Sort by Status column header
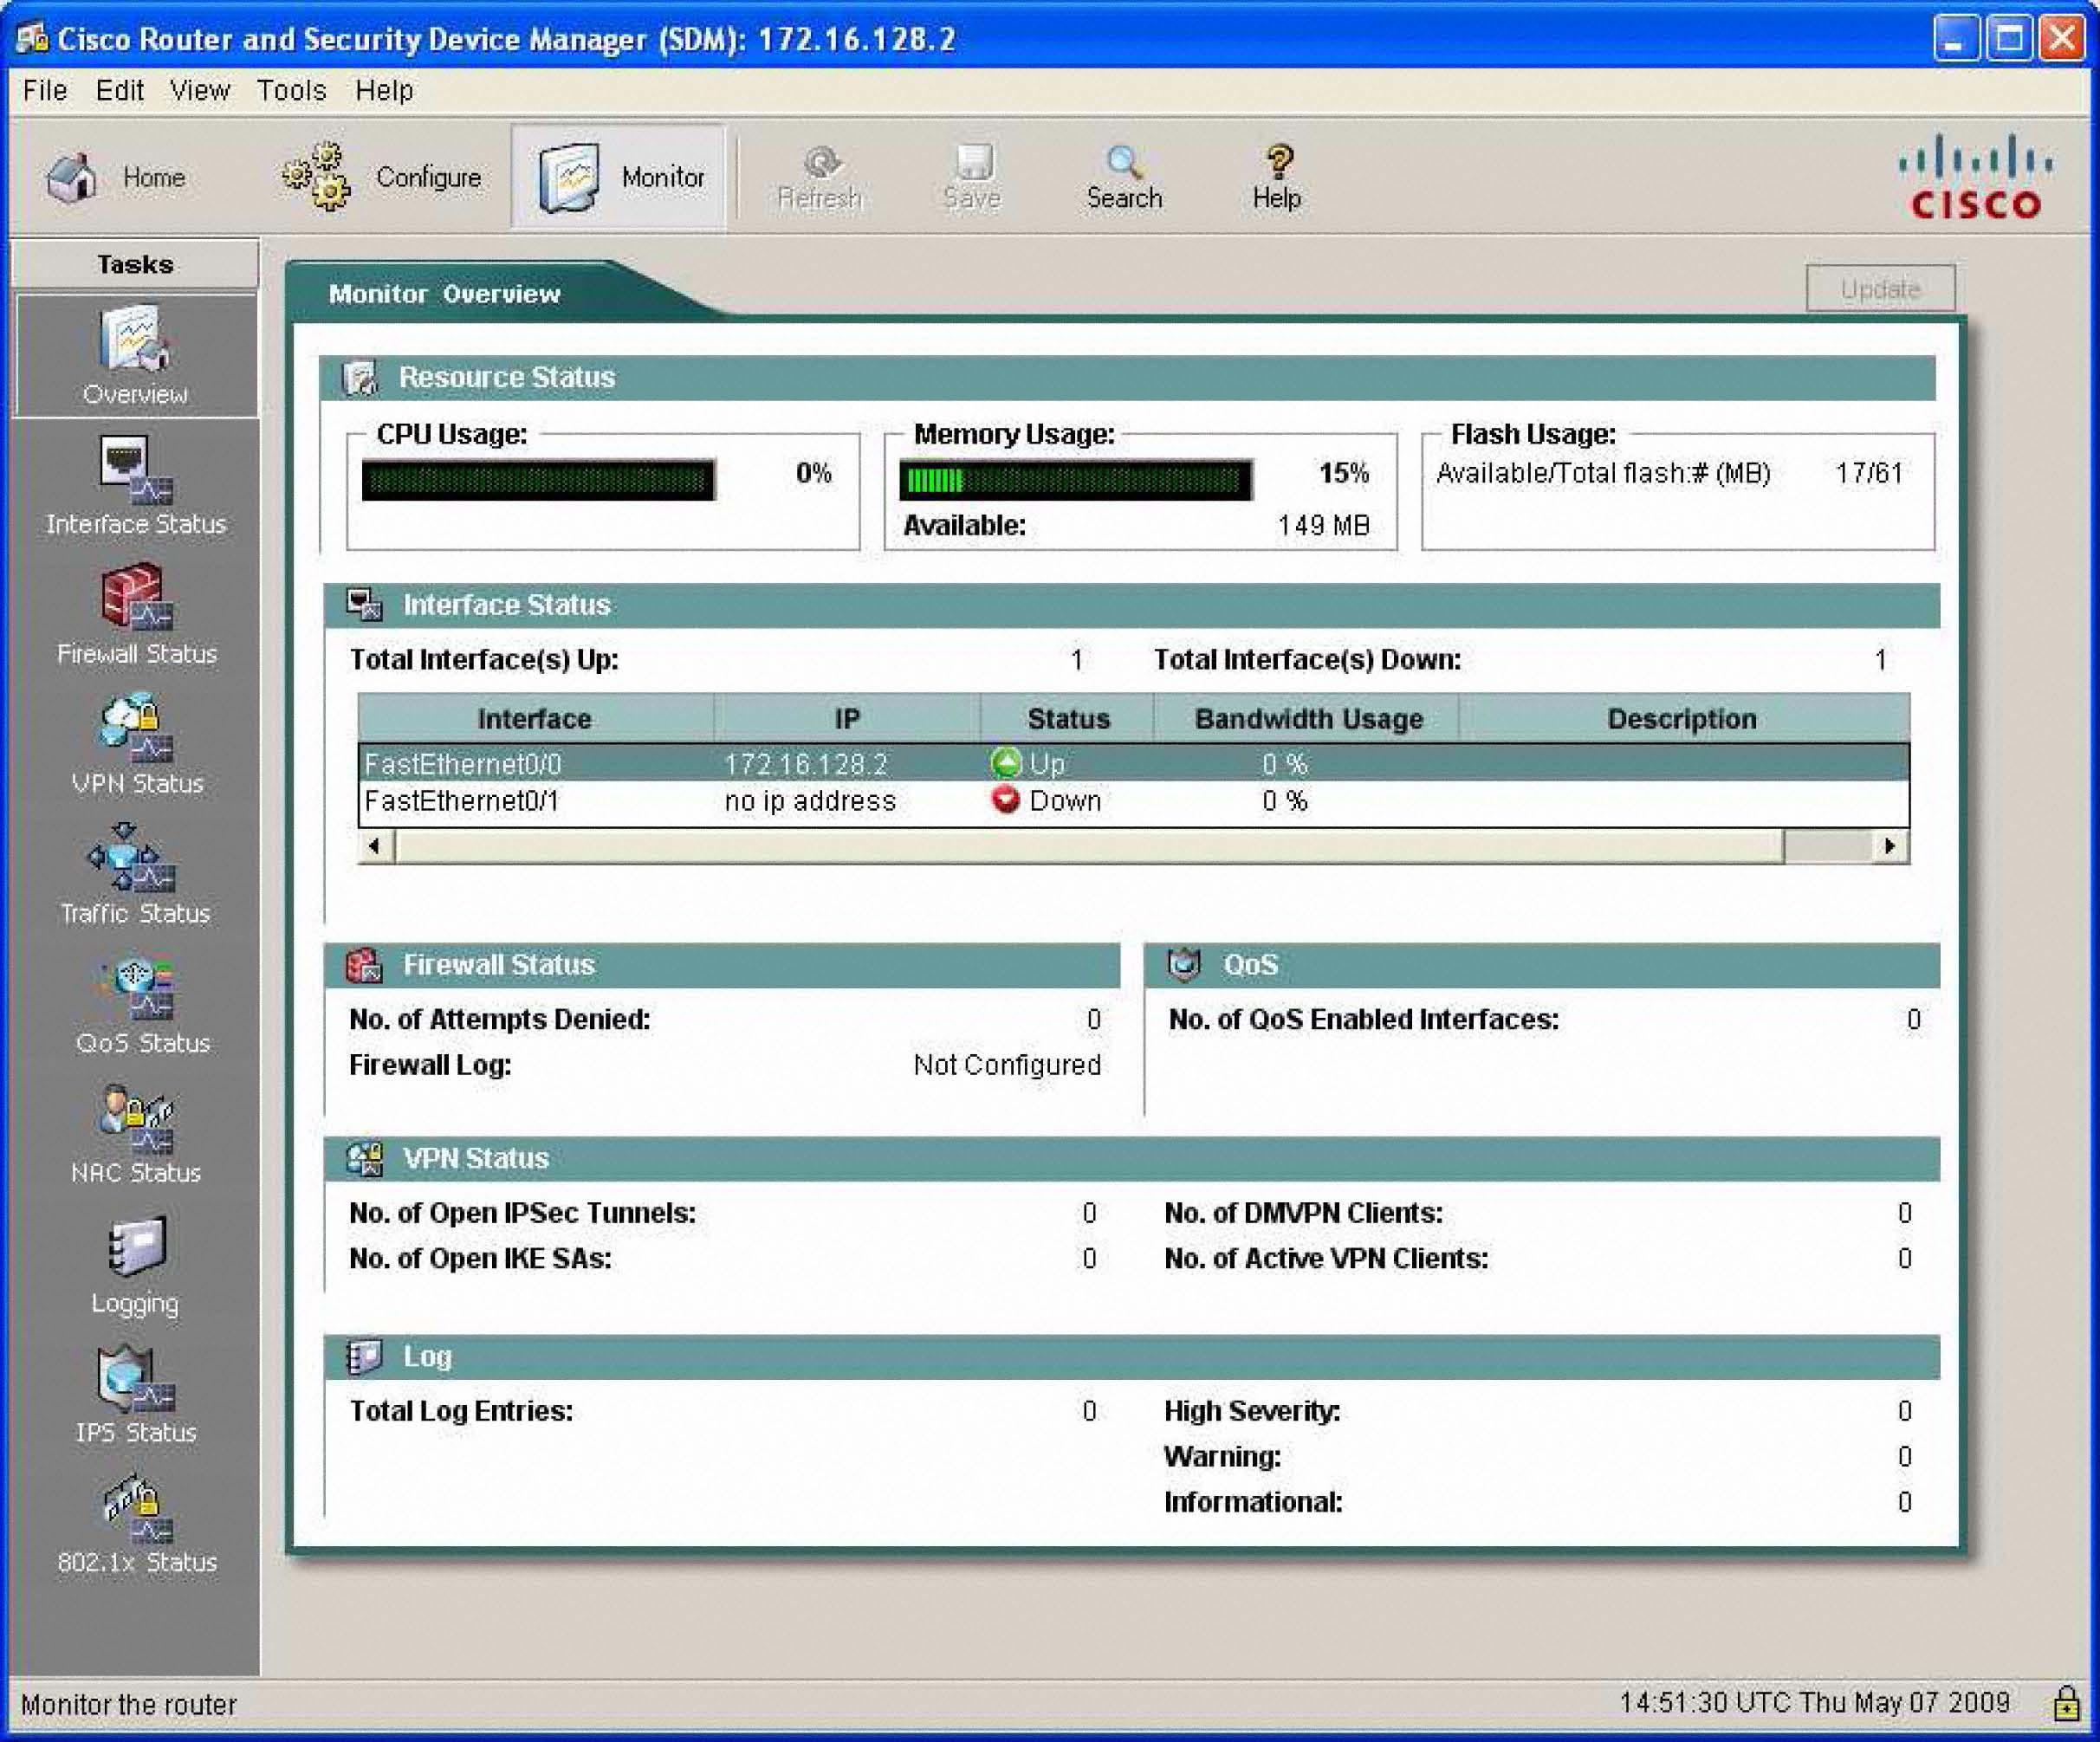The image size is (2100, 1742). pyautogui.click(x=1068, y=719)
